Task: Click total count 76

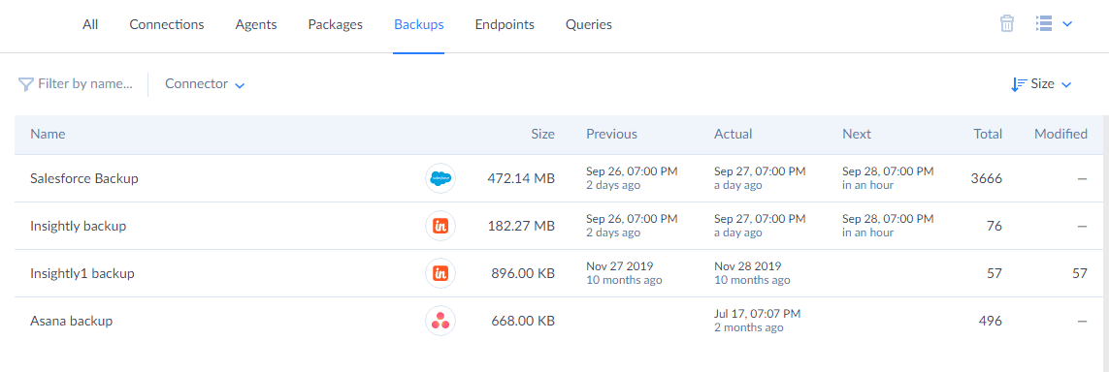Action: pos(994,226)
